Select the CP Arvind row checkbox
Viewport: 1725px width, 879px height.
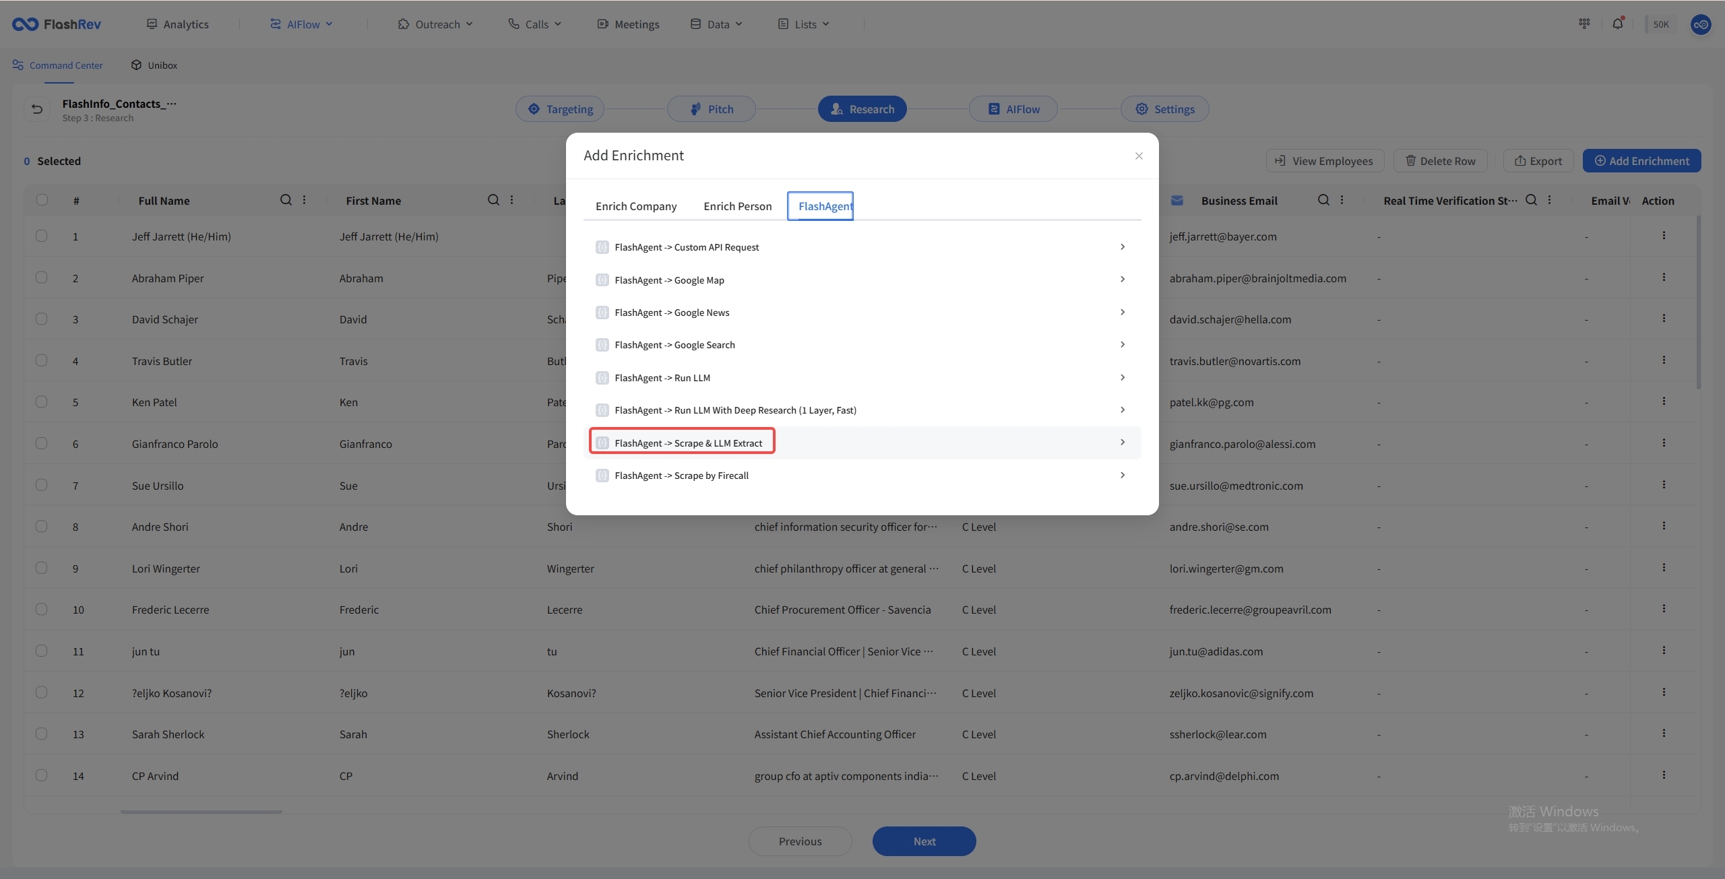(x=42, y=775)
